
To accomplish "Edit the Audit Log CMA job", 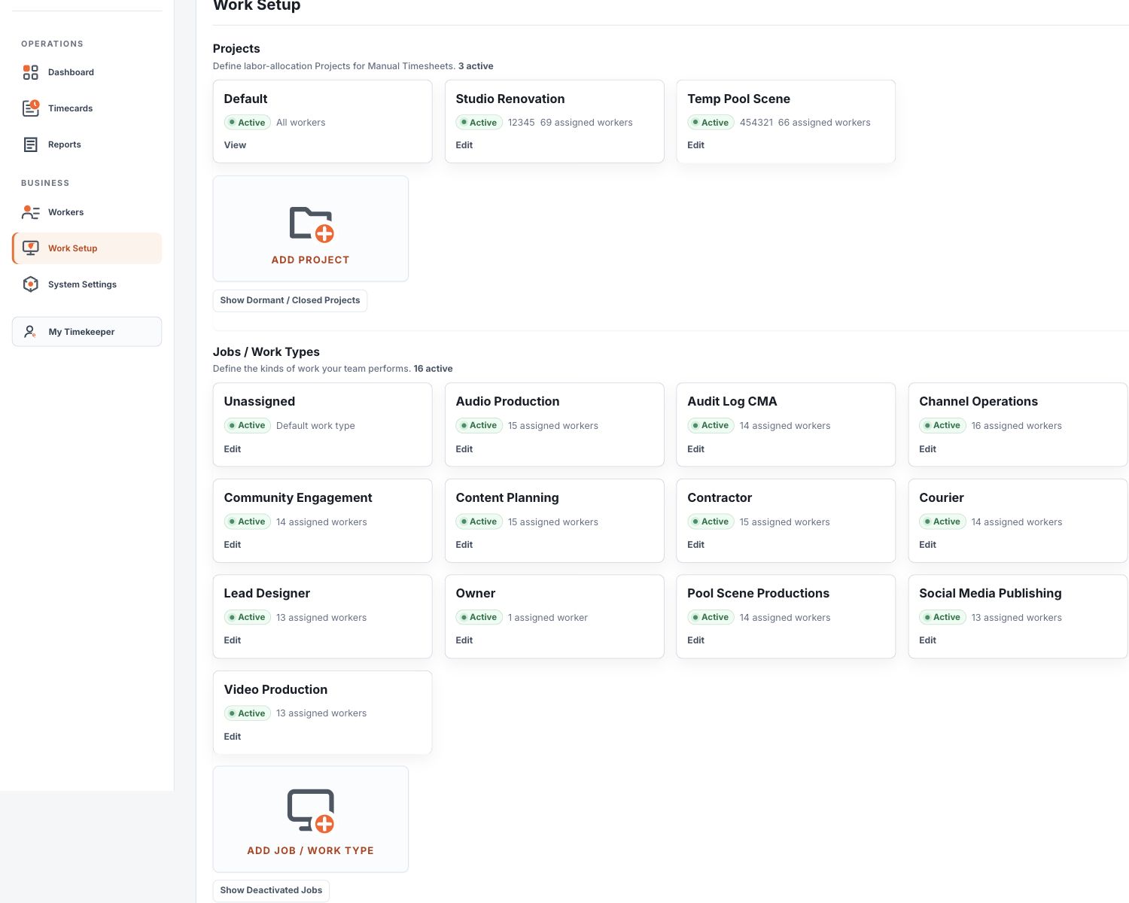I will click(696, 449).
